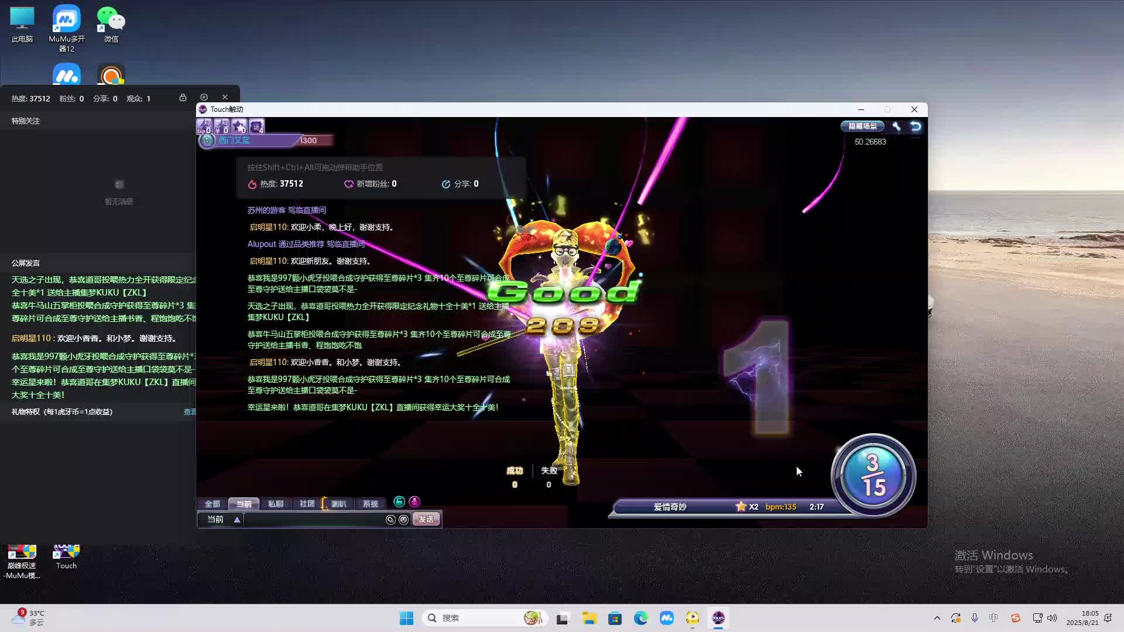Click the star buff icon
The height and width of the screenshot is (632, 1124).
coord(239,126)
